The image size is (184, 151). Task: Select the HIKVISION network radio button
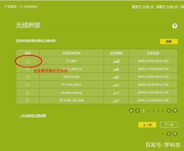pyautogui.click(x=28, y=77)
